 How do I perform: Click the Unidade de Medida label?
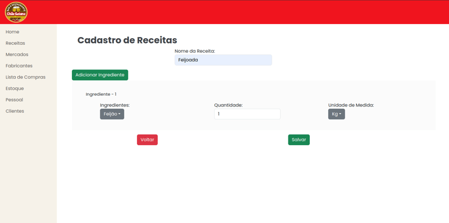coord(351,105)
